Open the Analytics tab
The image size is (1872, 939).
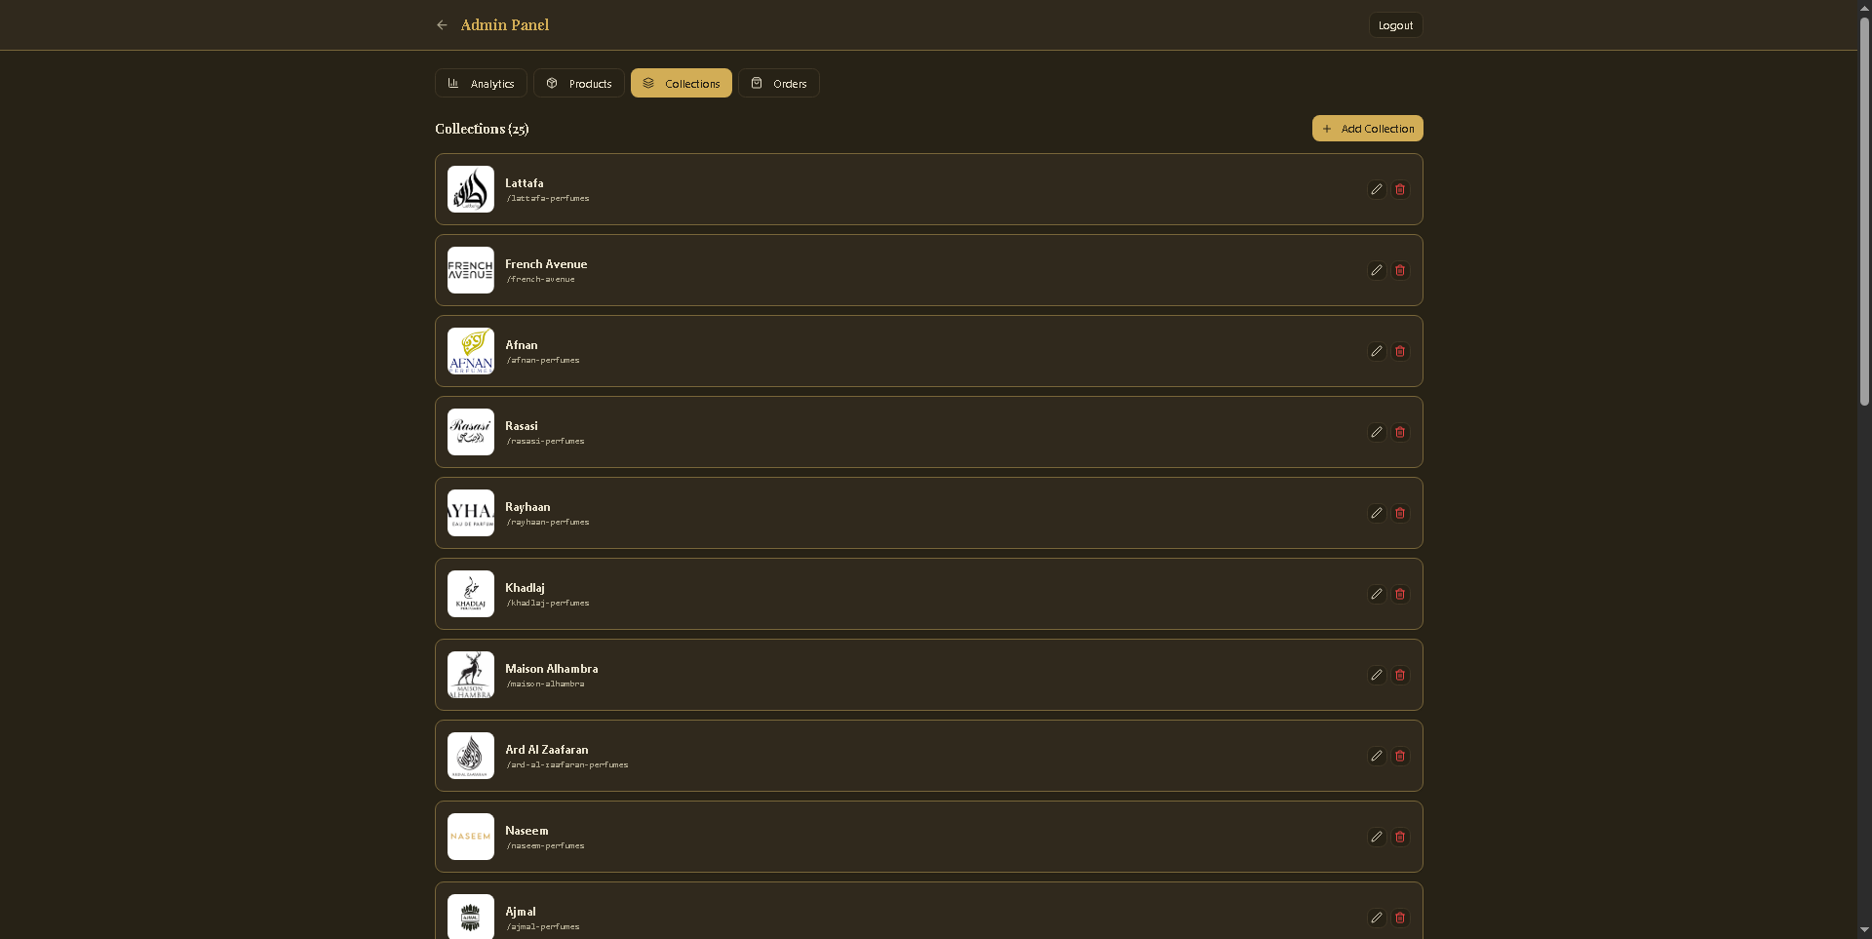[481, 83]
